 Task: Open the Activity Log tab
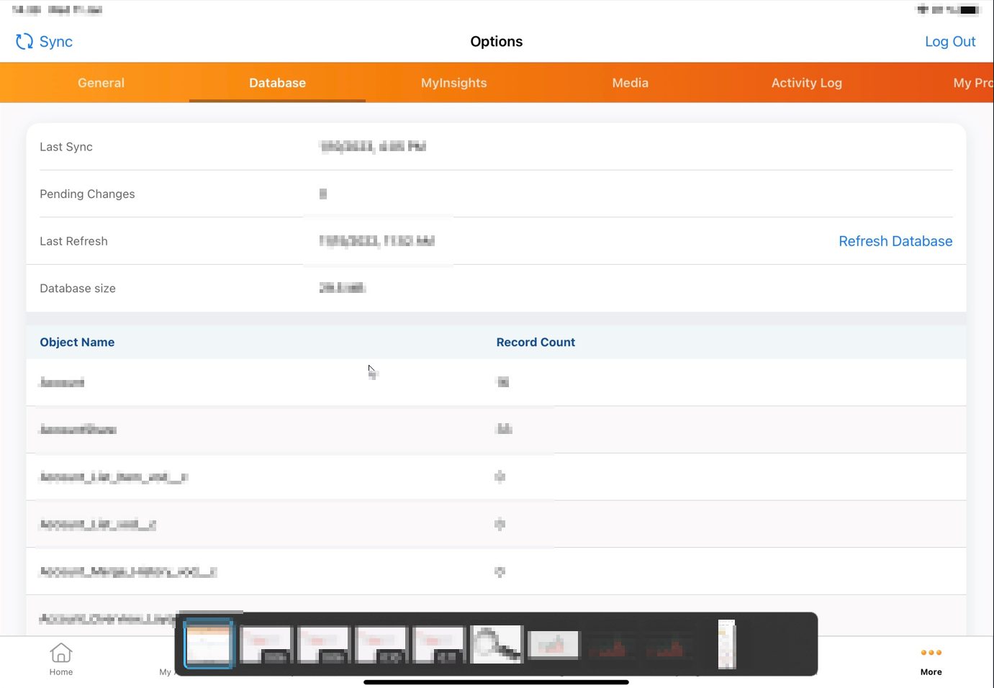pos(806,83)
